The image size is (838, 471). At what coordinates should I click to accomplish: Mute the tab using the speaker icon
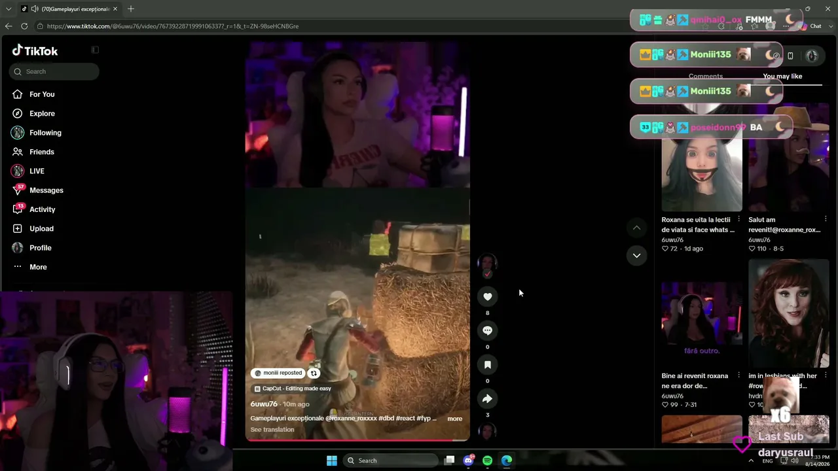coord(34,9)
